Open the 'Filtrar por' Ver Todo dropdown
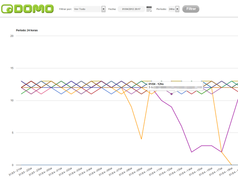Viewport: 238px width, 177px height. point(89,9)
